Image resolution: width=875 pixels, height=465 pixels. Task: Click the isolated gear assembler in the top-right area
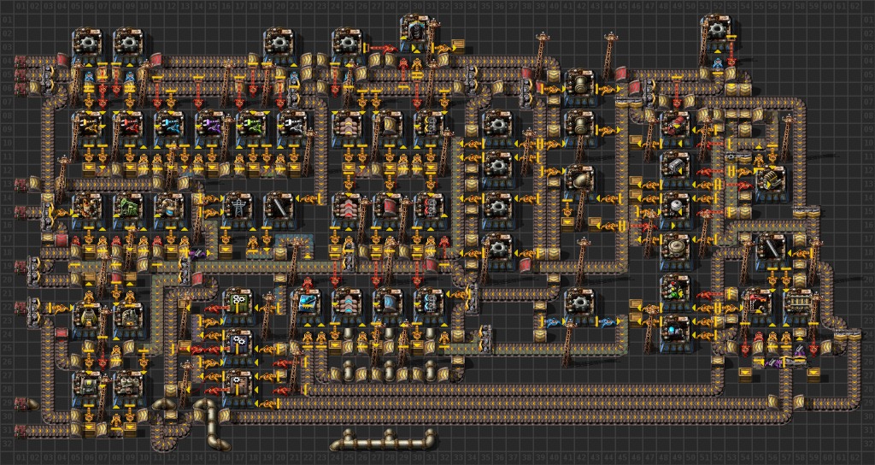[717, 33]
